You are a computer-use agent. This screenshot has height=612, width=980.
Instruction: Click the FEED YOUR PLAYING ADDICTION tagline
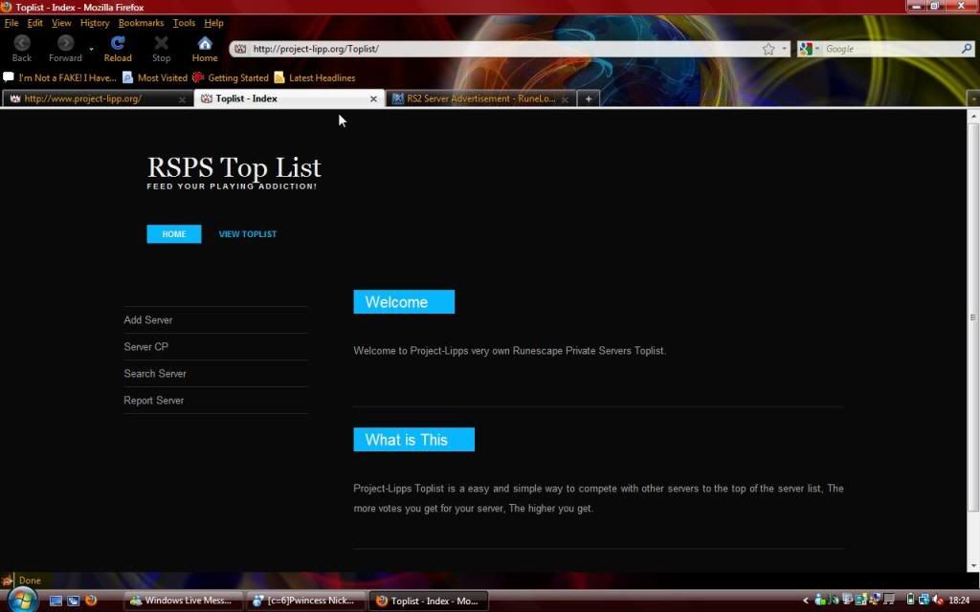(232, 186)
